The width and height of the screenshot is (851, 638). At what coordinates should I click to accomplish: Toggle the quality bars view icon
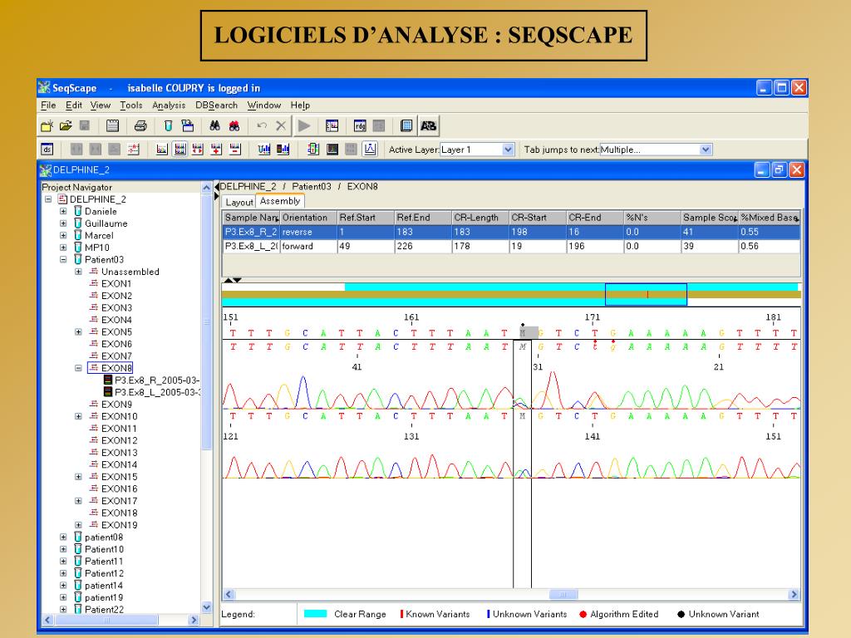[x=264, y=150]
